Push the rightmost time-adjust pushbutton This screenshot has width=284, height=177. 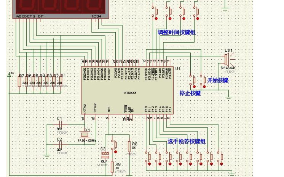click(x=196, y=13)
